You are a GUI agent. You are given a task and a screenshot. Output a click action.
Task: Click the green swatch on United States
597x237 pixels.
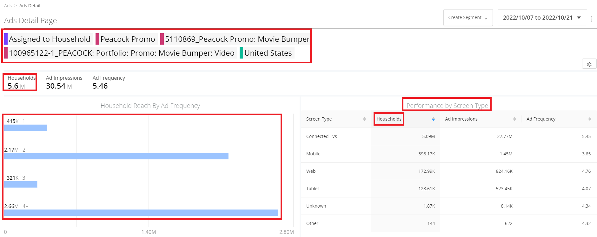[x=241, y=53]
